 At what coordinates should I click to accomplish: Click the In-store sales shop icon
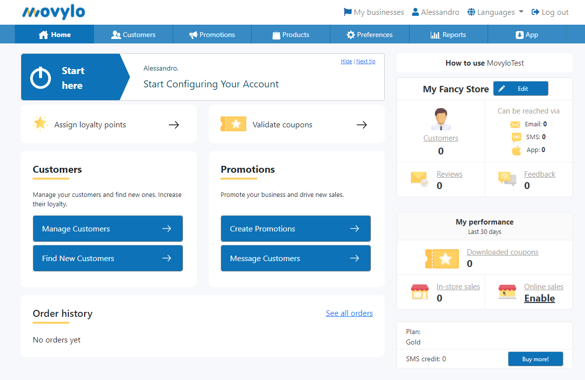[420, 292]
